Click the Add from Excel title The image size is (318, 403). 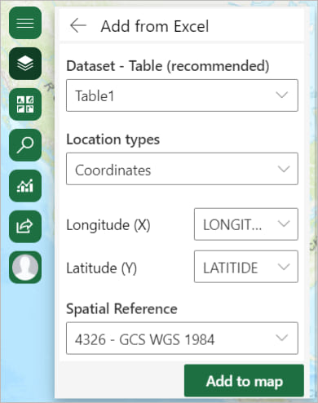coord(155,26)
